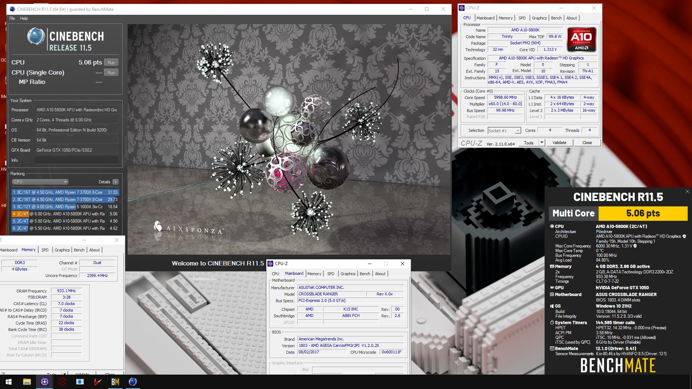The width and height of the screenshot is (692, 389).
Task: Click the CPU-Z taskbar icon
Action: pyautogui.click(x=44, y=382)
